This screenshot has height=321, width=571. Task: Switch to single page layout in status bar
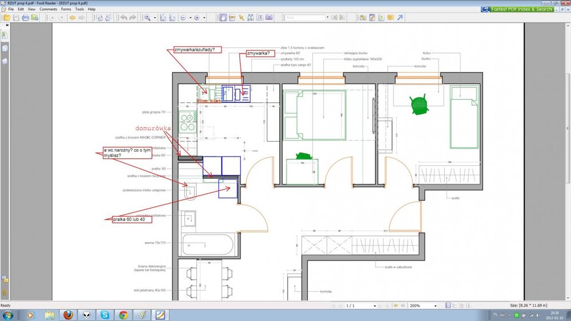click(x=448, y=306)
